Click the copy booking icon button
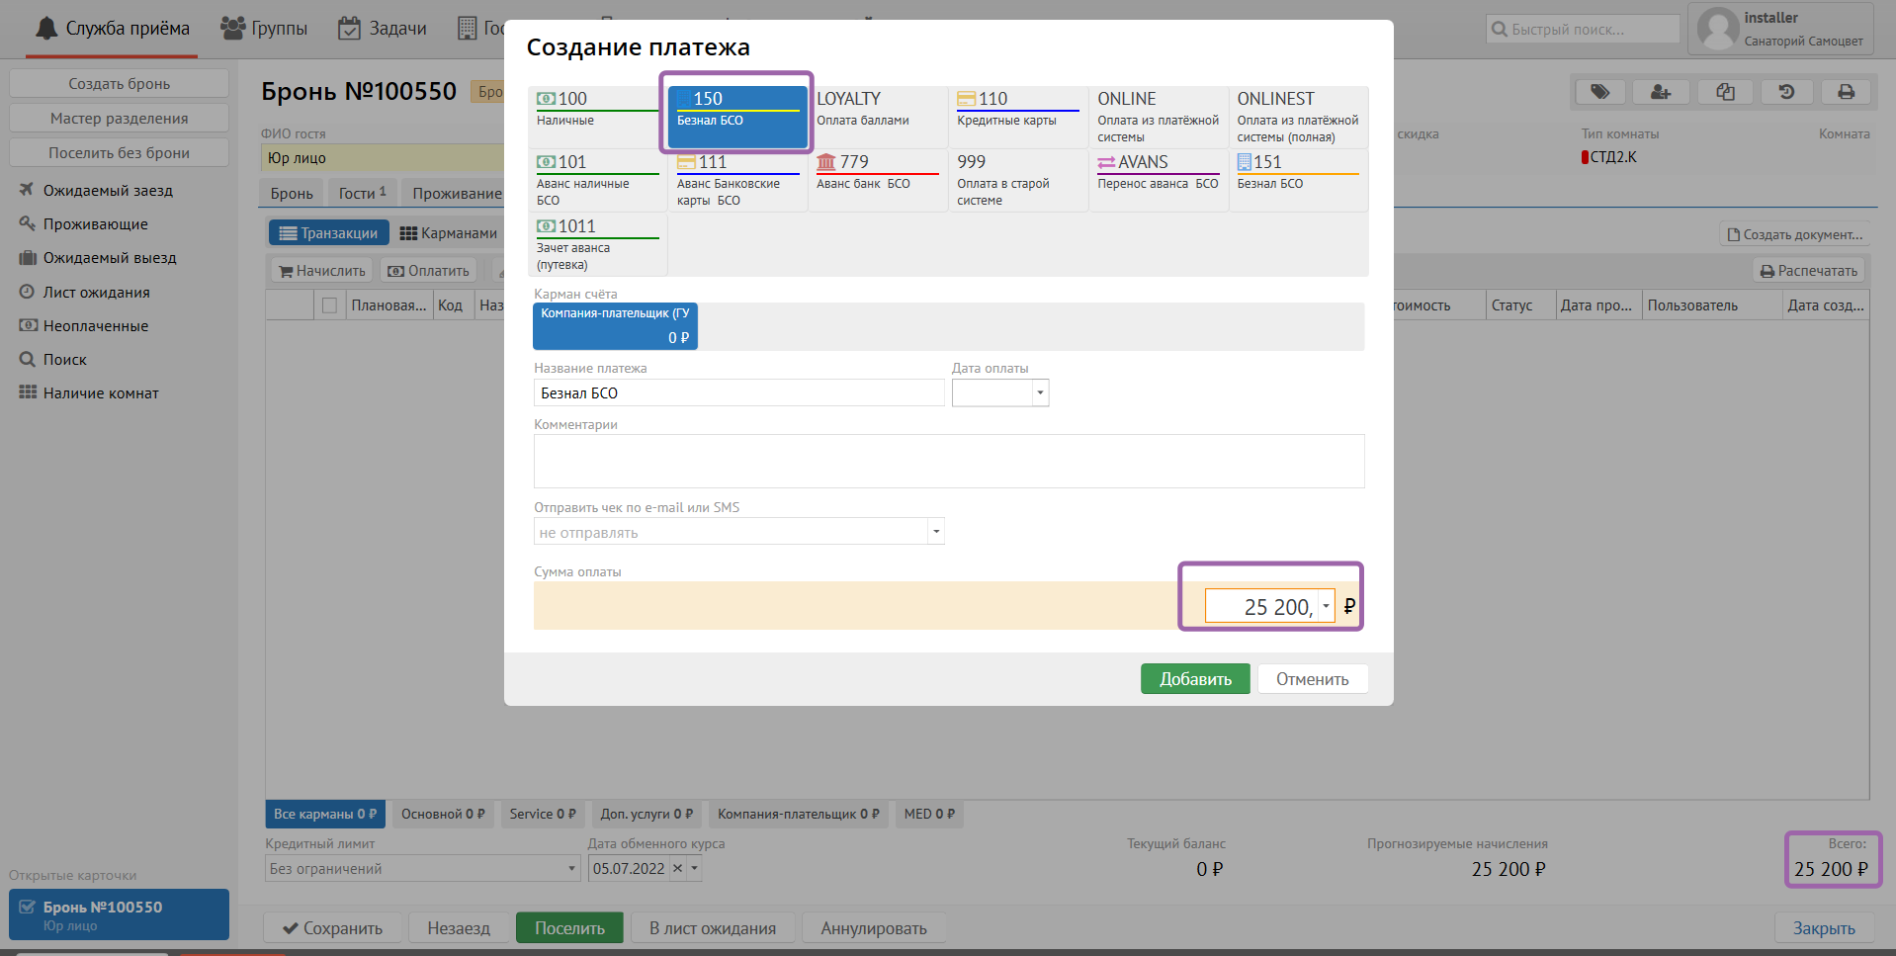 pyautogui.click(x=1725, y=92)
